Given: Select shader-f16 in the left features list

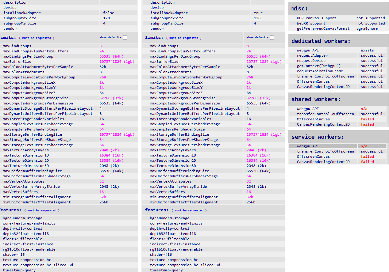Looking at the screenshot, I should pos(14,255).
